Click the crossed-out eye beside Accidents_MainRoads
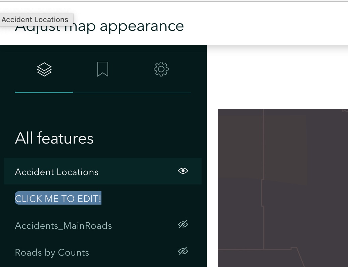Image resolution: width=348 pixels, height=267 pixels. coord(183,224)
